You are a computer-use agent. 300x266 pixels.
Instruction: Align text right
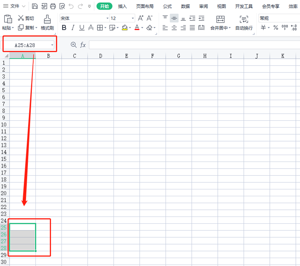click(183, 28)
